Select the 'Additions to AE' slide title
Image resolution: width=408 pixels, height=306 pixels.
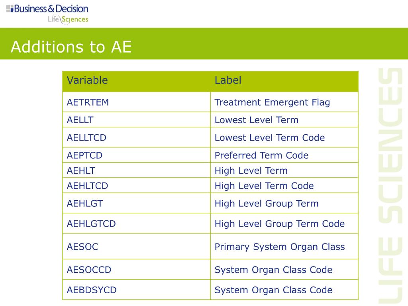click(71, 47)
